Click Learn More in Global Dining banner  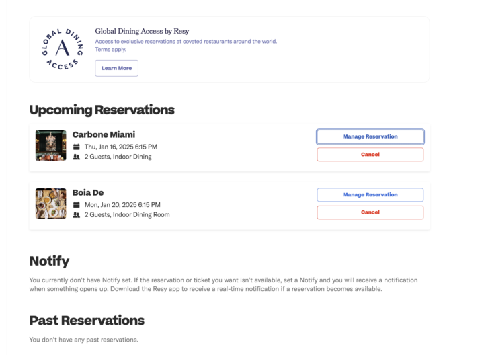117,68
